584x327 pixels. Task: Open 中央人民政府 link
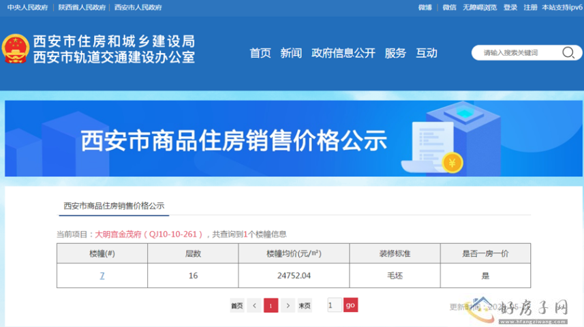(x=27, y=7)
